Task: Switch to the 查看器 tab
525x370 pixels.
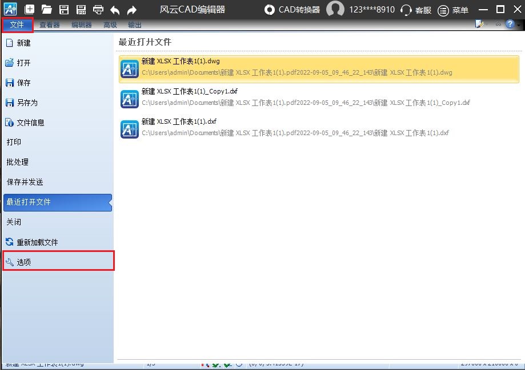Action: pos(50,25)
